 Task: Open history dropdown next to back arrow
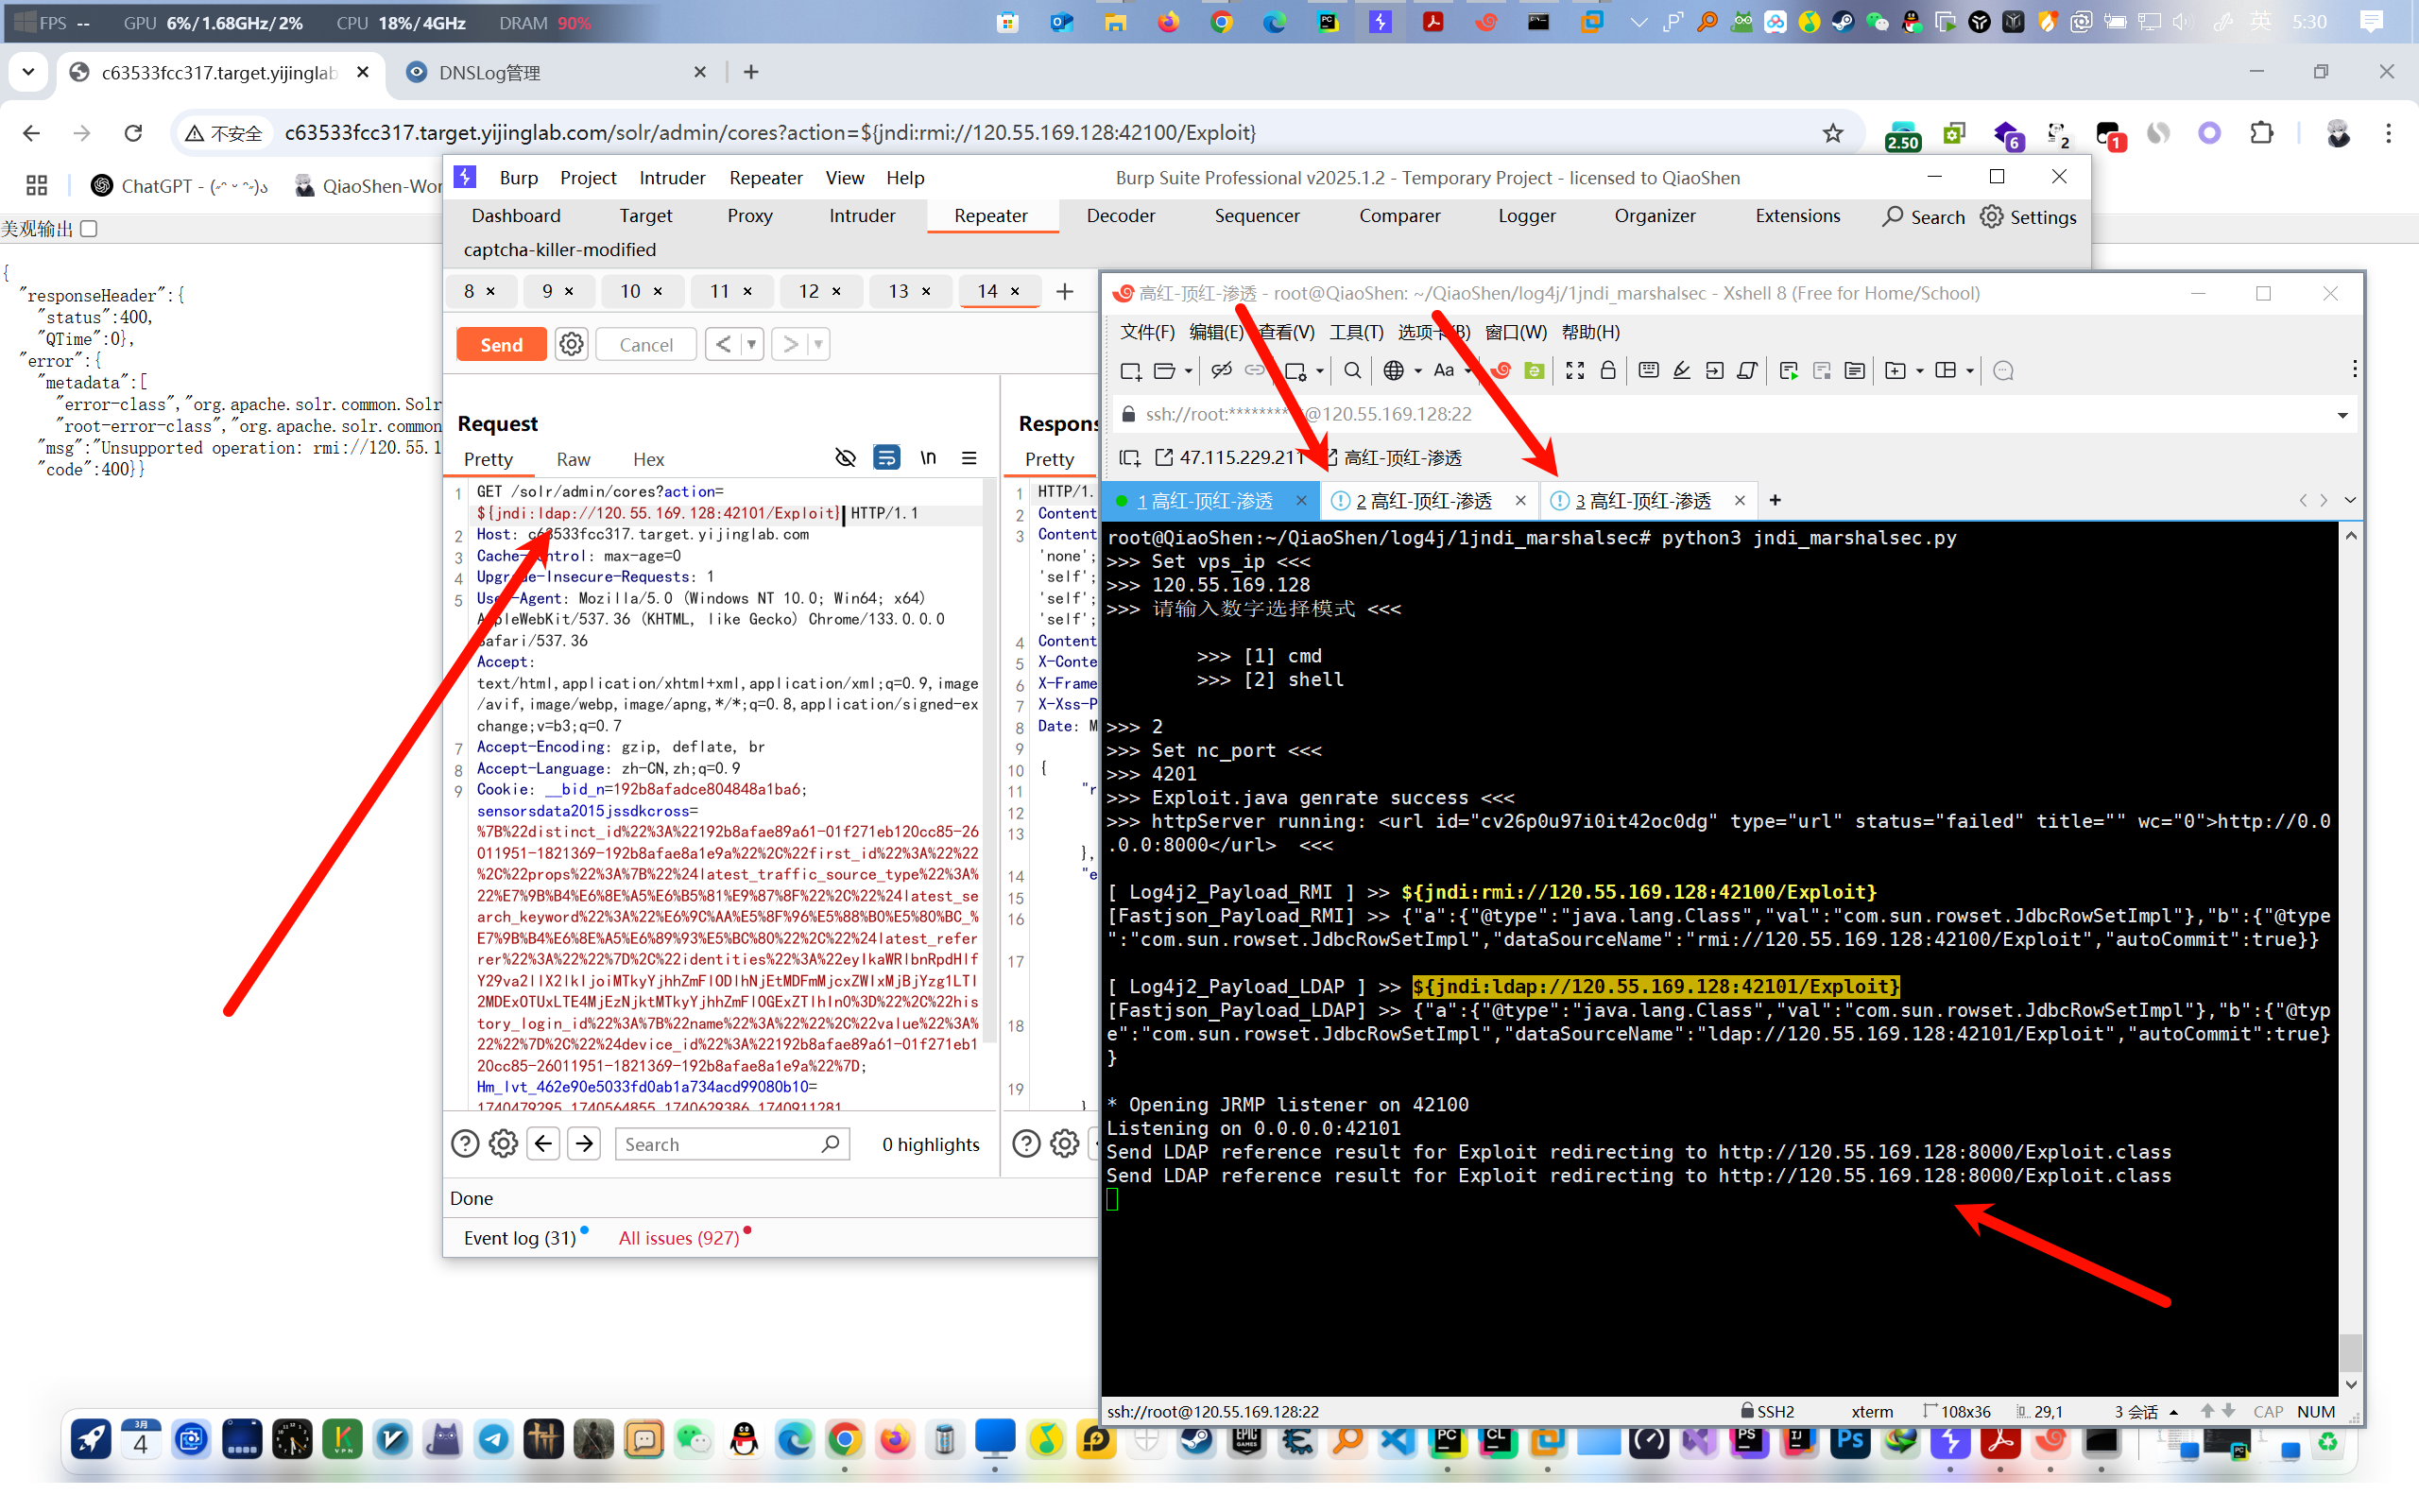point(752,344)
